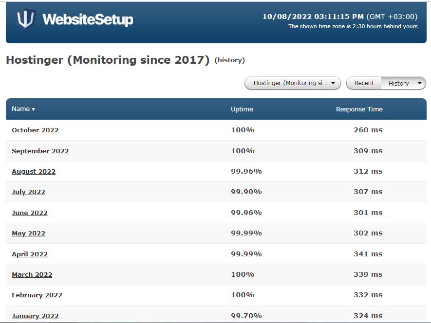View the March 2022 report
This screenshot has width=431, height=323.
[x=32, y=275]
